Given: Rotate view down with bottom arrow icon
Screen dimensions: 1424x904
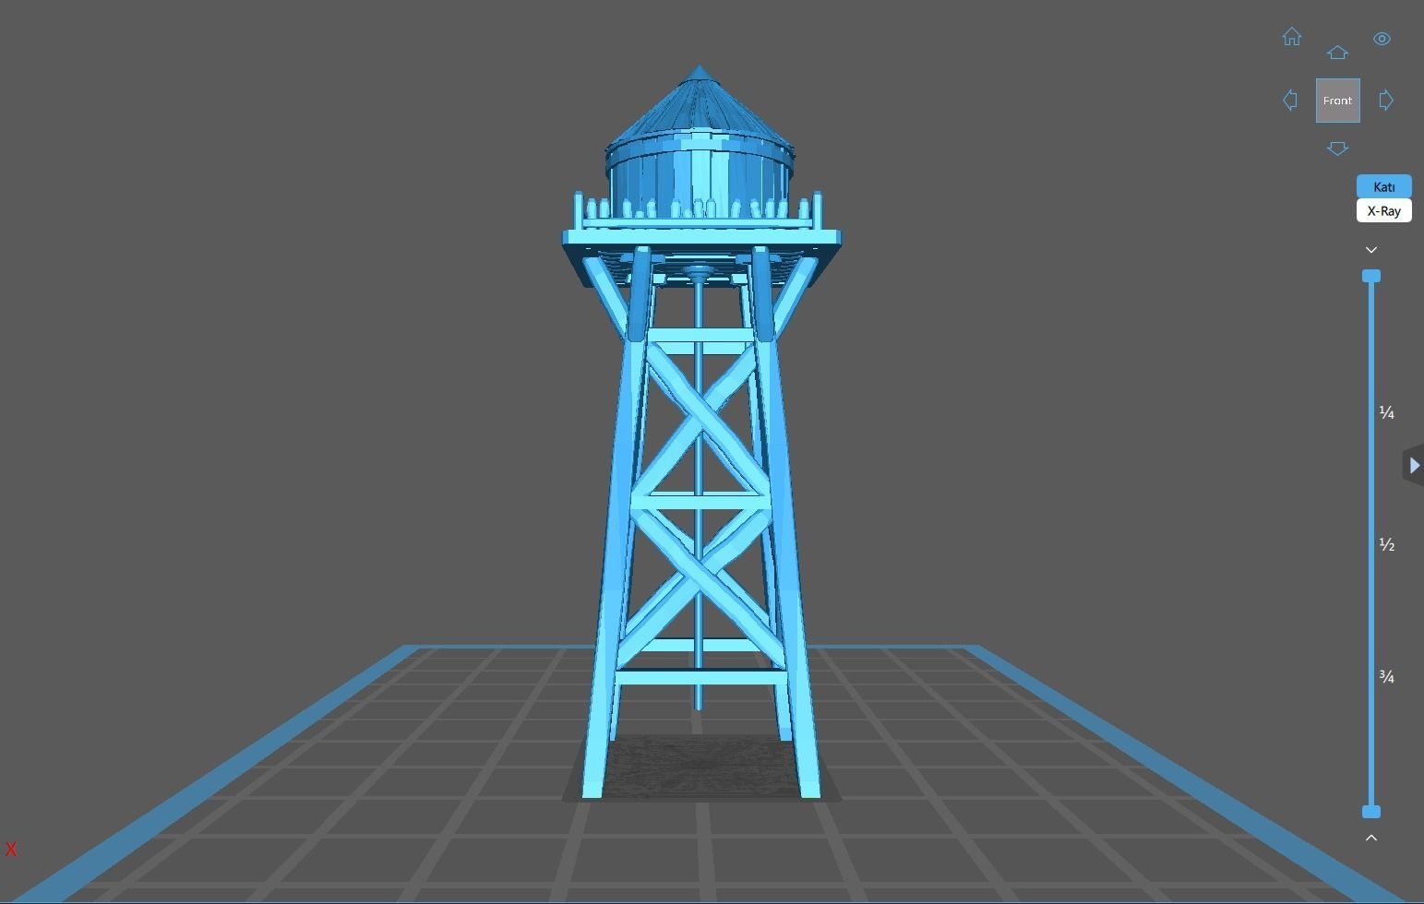Looking at the screenshot, I should click(1337, 149).
